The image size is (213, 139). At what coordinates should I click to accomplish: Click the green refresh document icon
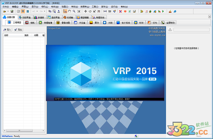130,11
